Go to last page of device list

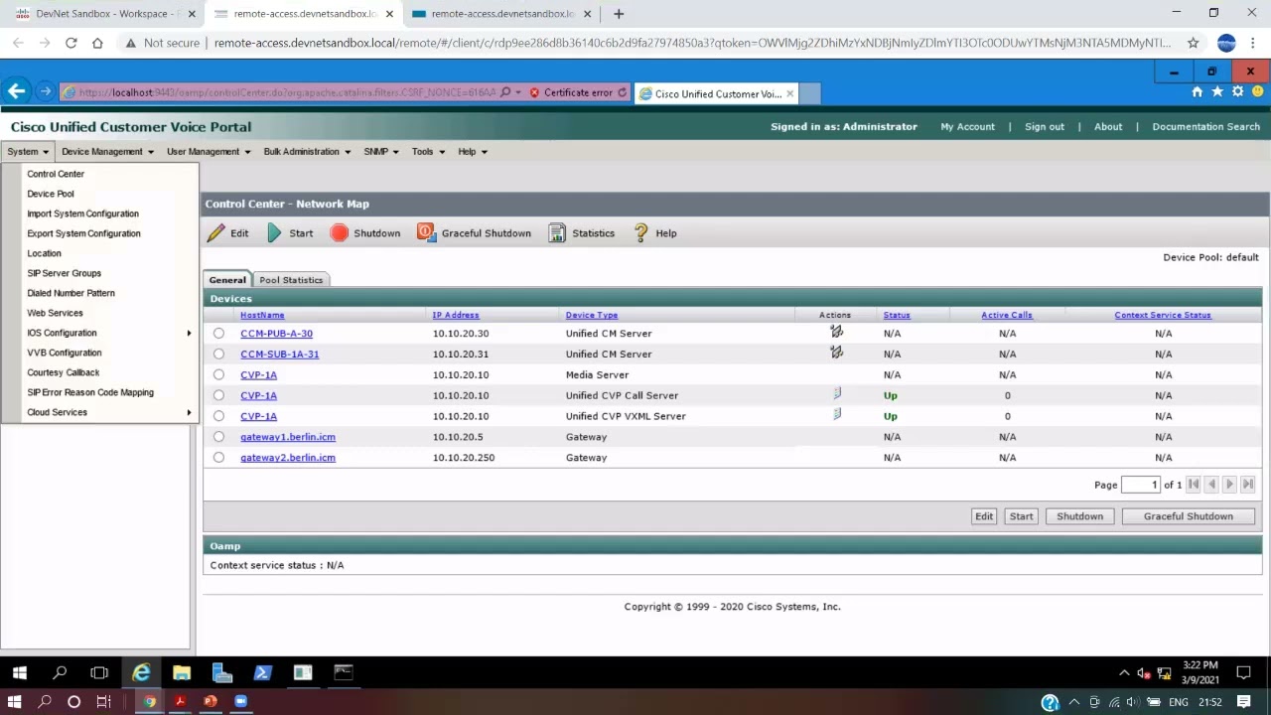[1248, 485]
